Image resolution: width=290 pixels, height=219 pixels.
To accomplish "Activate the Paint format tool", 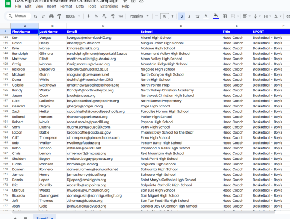I will click(59, 16).
